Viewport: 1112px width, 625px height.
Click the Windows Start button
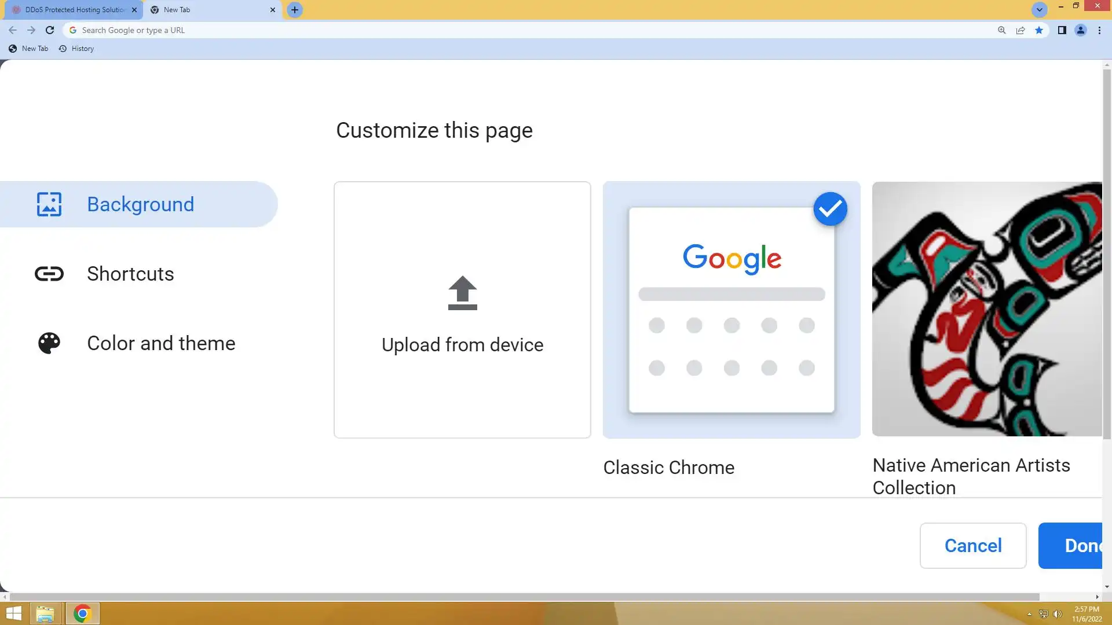click(x=13, y=613)
